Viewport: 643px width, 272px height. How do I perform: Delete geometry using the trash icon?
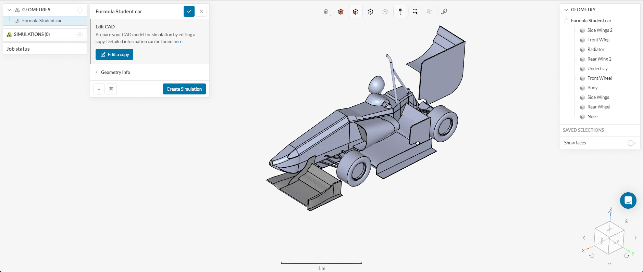111,89
